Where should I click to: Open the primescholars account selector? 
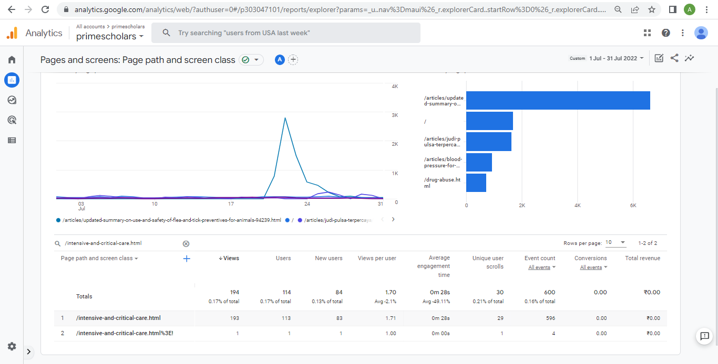click(110, 37)
